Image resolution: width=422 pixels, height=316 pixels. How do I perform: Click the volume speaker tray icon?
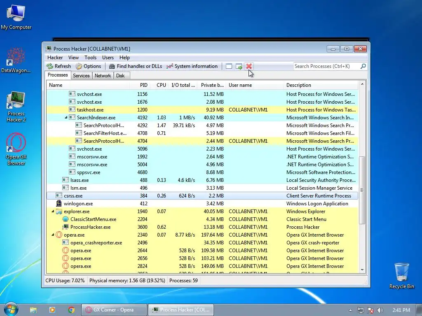[x=380, y=310]
